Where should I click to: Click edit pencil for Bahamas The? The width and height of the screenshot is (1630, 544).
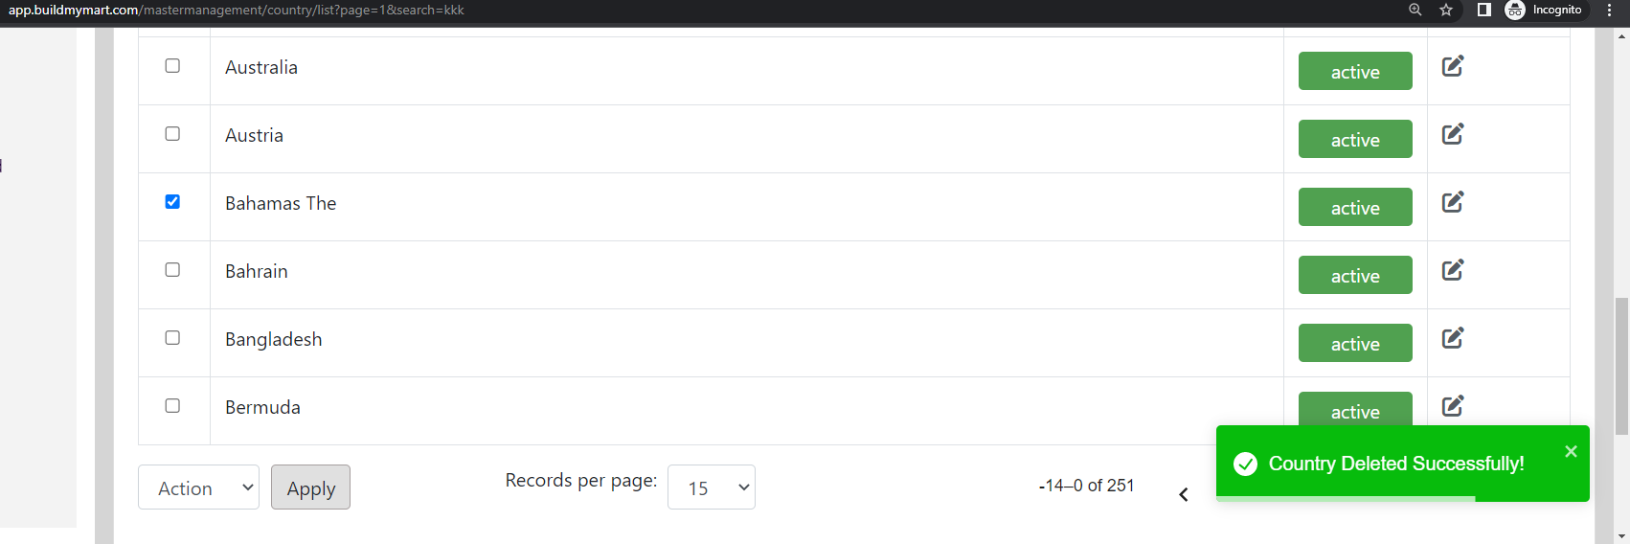coord(1453,202)
